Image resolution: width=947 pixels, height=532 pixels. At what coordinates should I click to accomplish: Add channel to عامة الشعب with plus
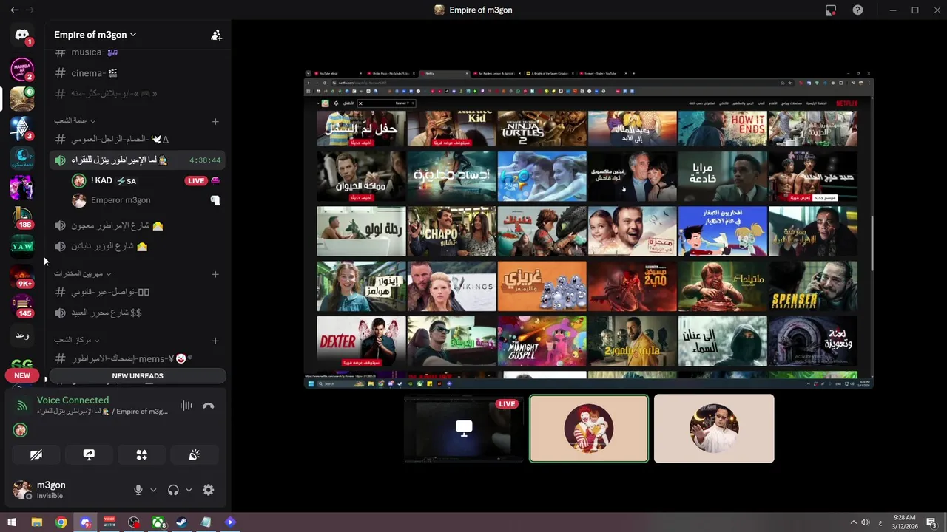(x=215, y=121)
